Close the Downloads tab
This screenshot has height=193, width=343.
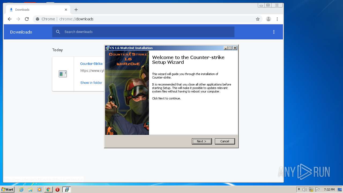[x=66, y=10]
